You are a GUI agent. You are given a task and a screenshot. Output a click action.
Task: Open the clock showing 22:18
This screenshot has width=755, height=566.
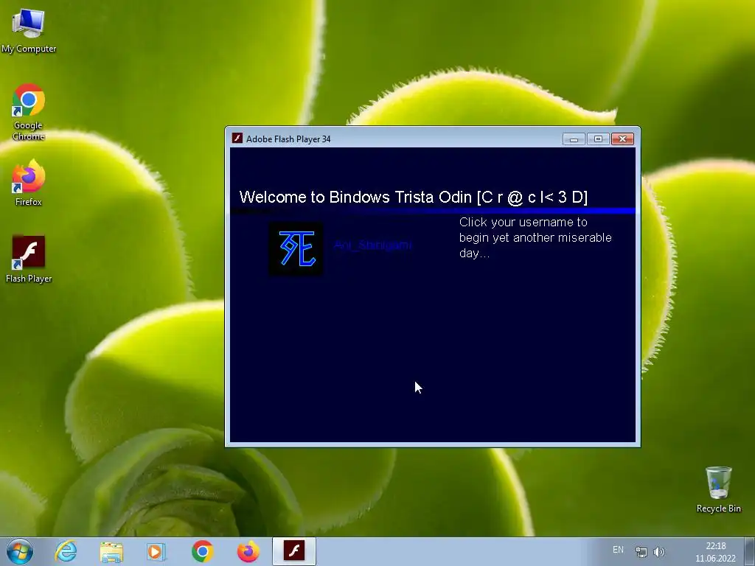pos(715,552)
